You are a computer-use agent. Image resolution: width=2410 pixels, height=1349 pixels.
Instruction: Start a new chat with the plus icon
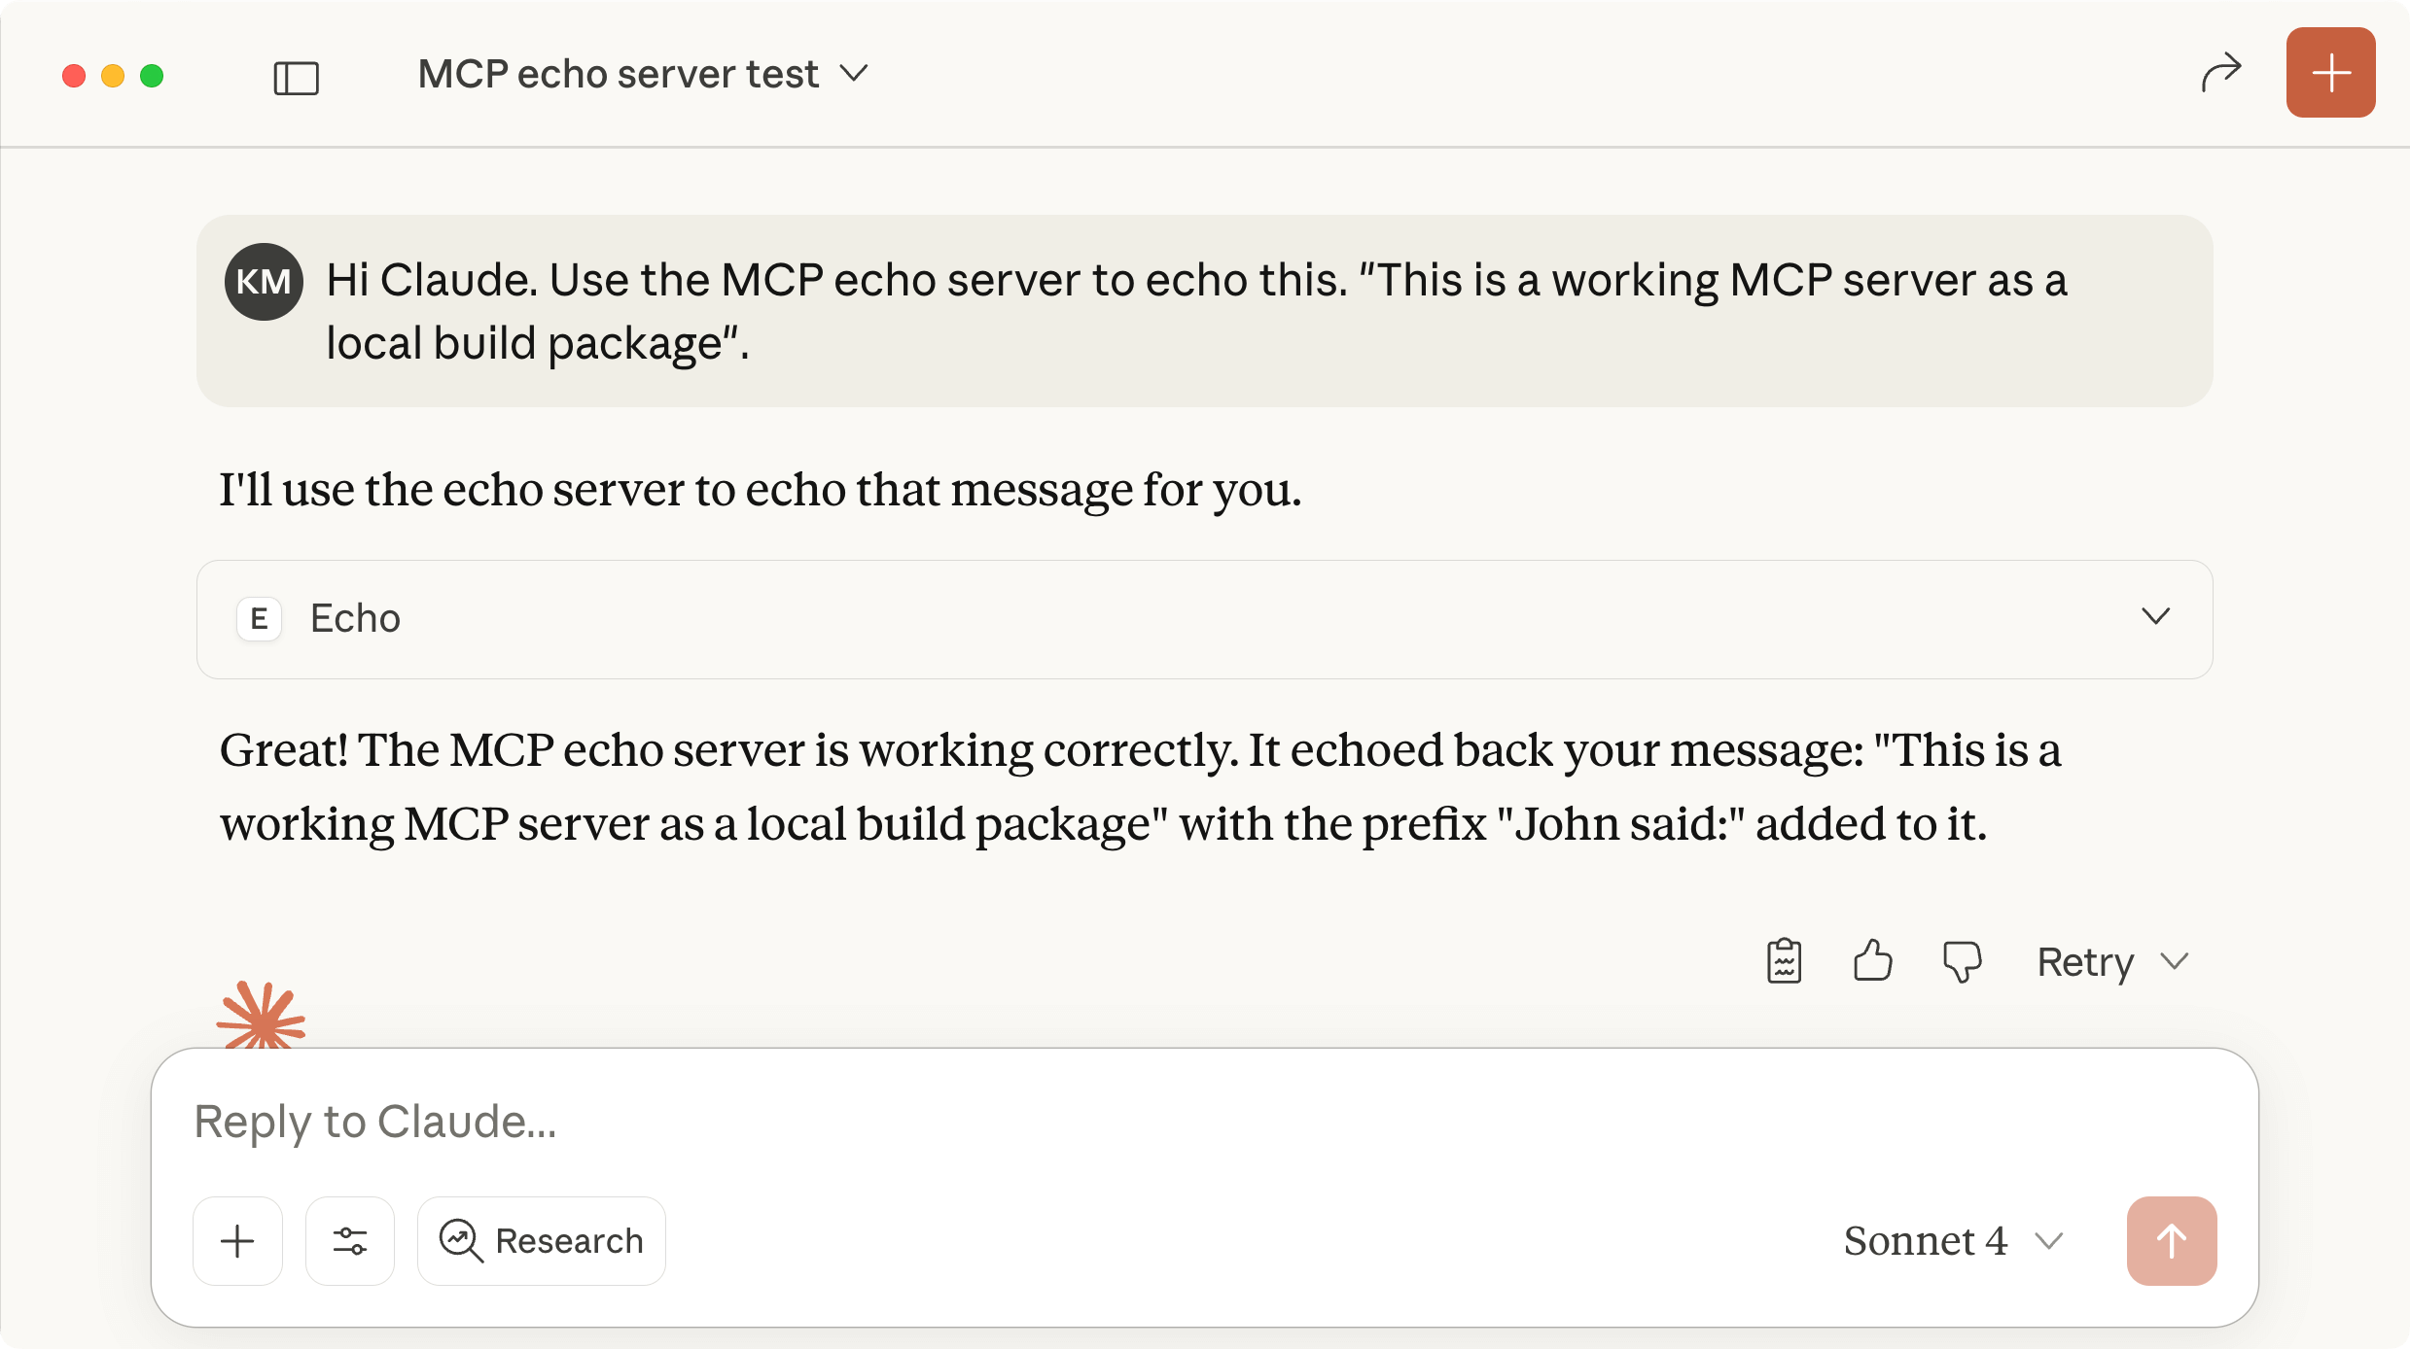(x=2329, y=72)
